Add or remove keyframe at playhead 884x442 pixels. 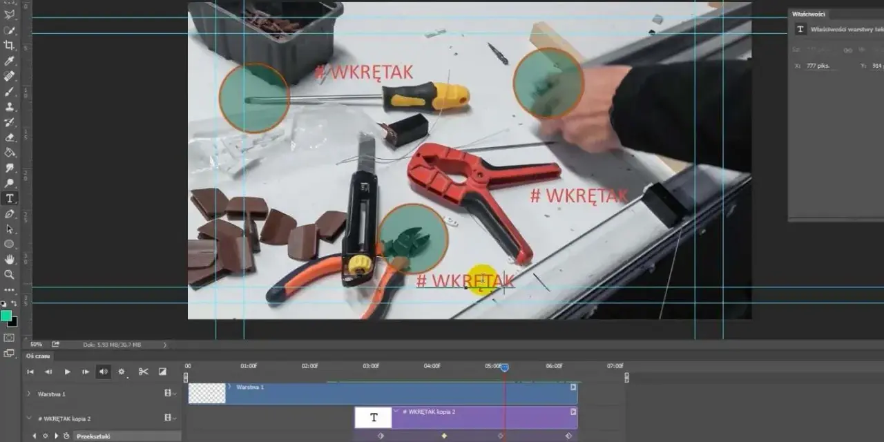pyautogui.click(x=45, y=436)
